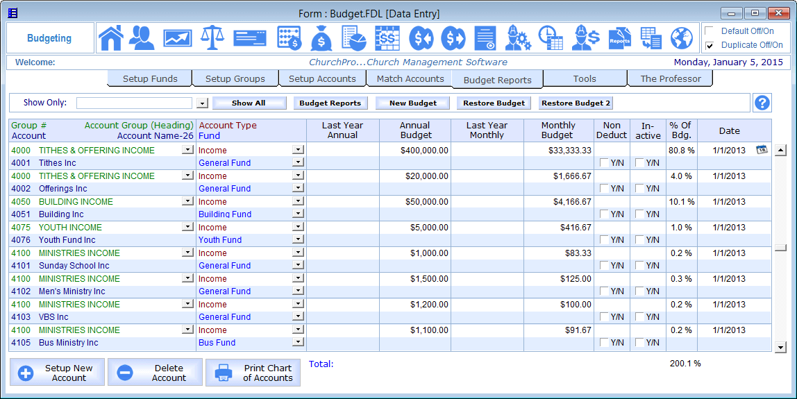Viewport: 797px width, 399px height.
Task: Click the certificate document icon
Action: 485,38
